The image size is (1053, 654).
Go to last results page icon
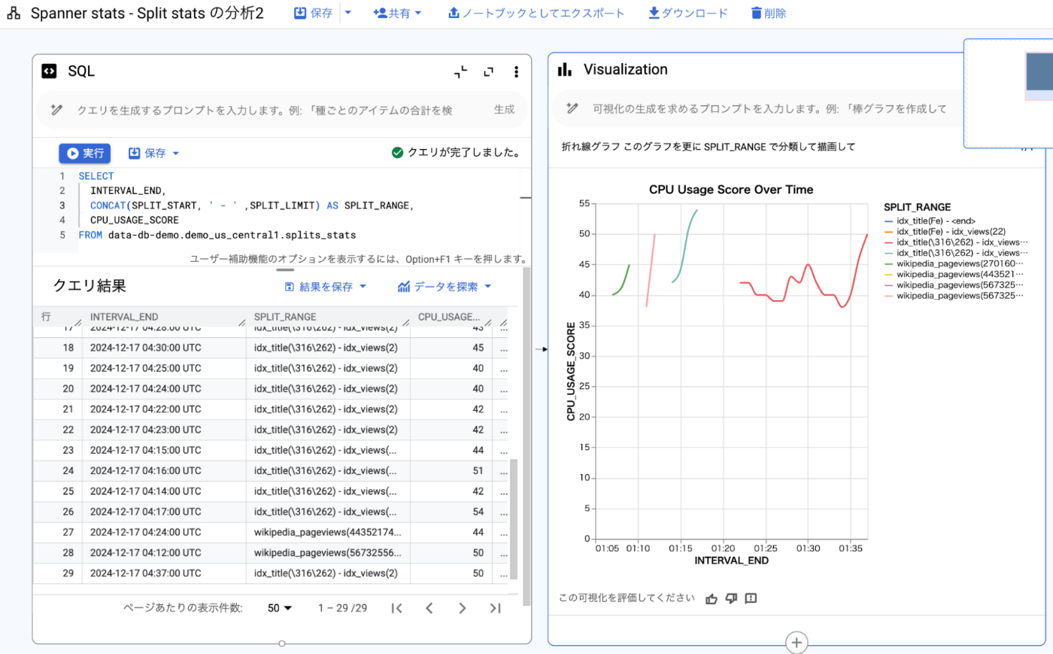495,608
